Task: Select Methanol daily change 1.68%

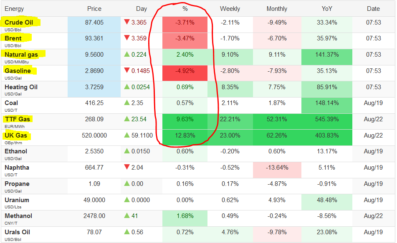Action: [x=185, y=216]
